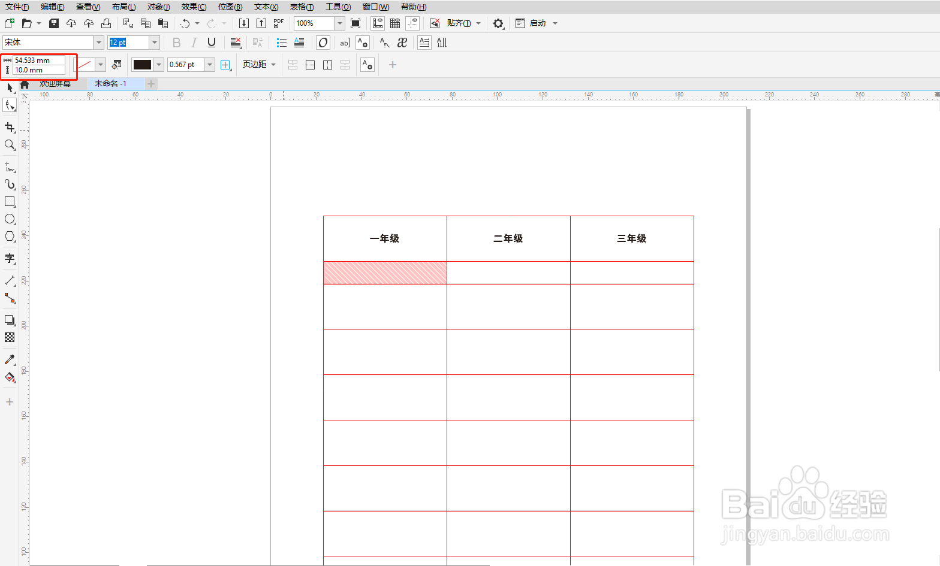Create a new document with the New icon
Image resolution: width=940 pixels, height=566 pixels.
tap(9, 23)
